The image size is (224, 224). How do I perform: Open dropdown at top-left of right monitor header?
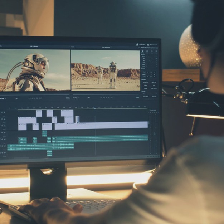pos(73,47)
